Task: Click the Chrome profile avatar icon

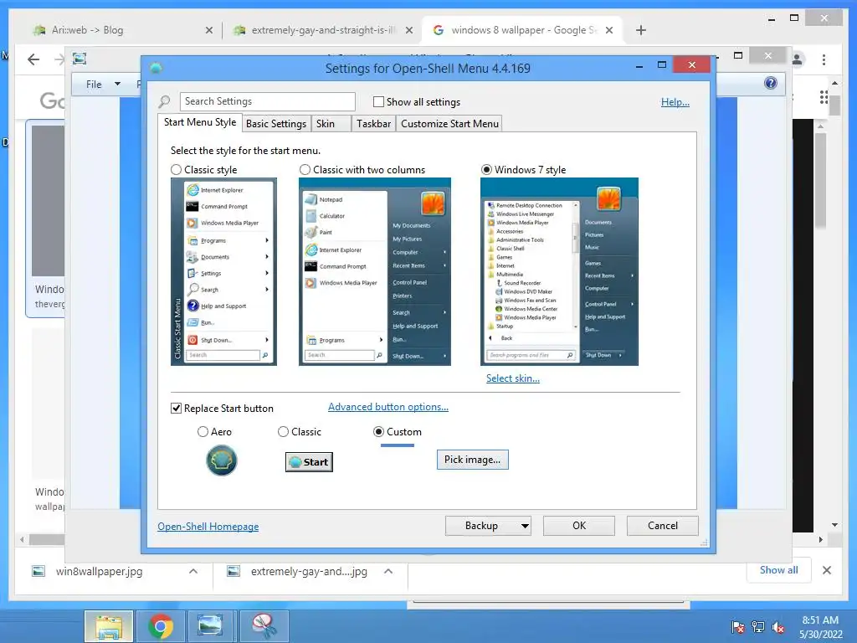Action: [797, 59]
